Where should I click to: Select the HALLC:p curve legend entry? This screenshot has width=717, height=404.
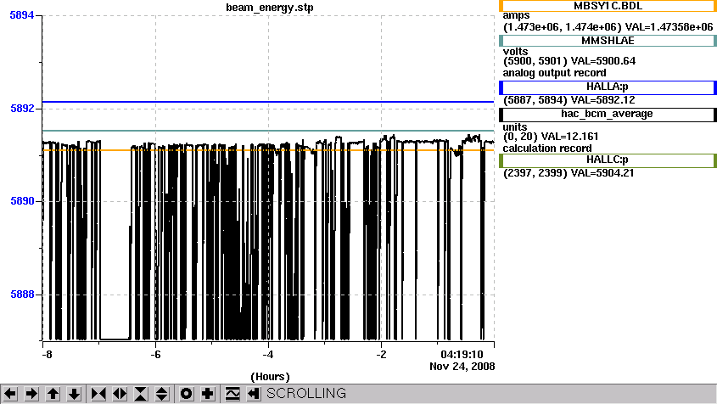pos(608,160)
